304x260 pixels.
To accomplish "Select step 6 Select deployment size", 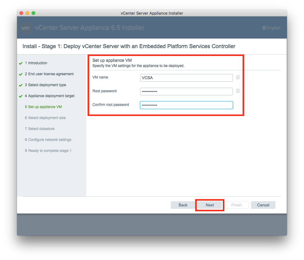I will pyautogui.click(x=45, y=118).
